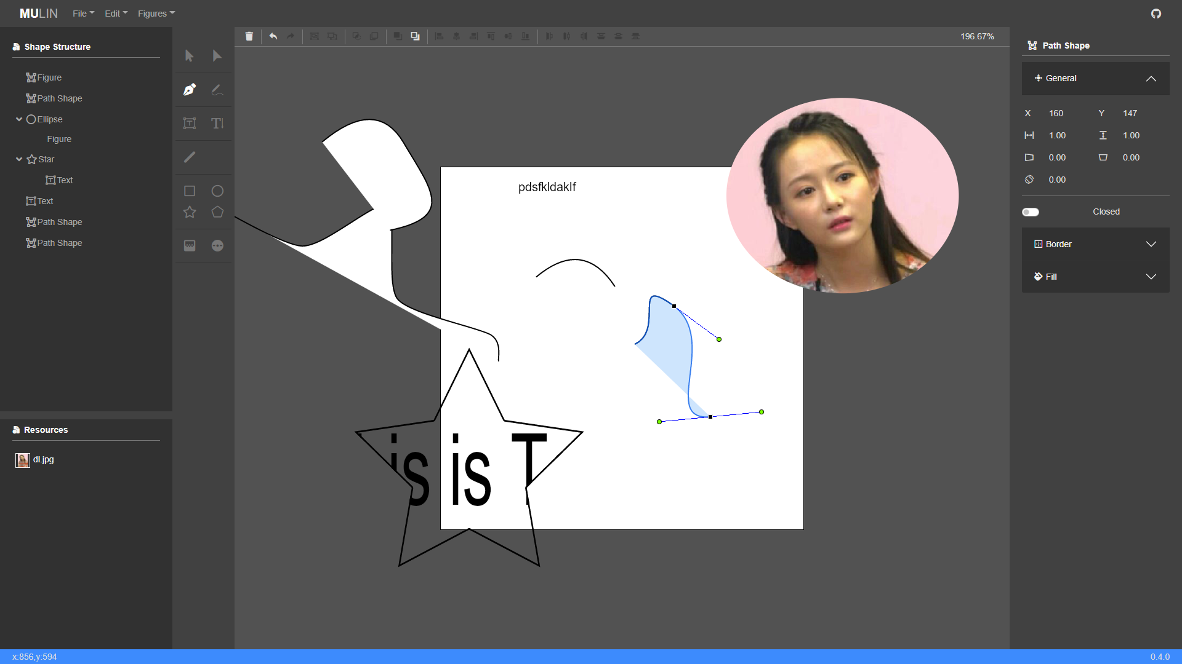Click the trash Delete icon
This screenshot has height=664, width=1182.
[x=249, y=36]
